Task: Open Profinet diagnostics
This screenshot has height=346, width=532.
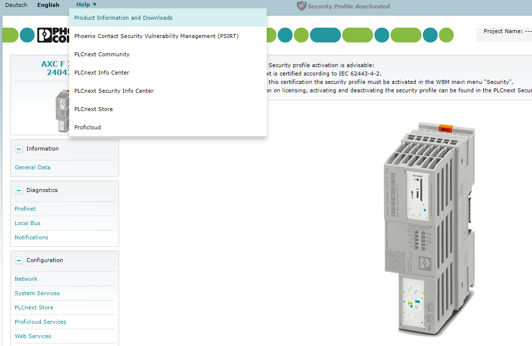Action: tap(25, 209)
